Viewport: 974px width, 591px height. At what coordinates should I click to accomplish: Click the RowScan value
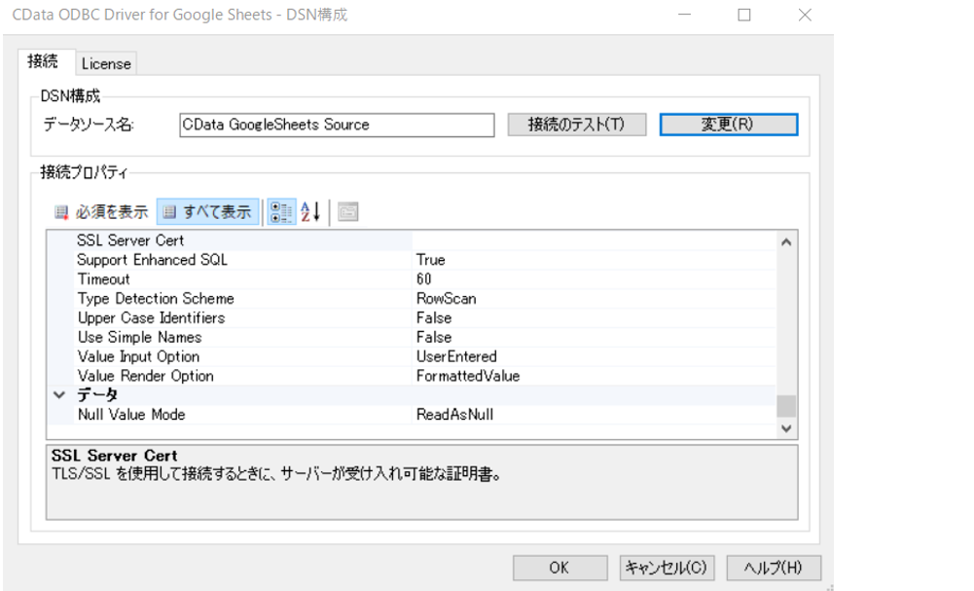(x=446, y=298)
